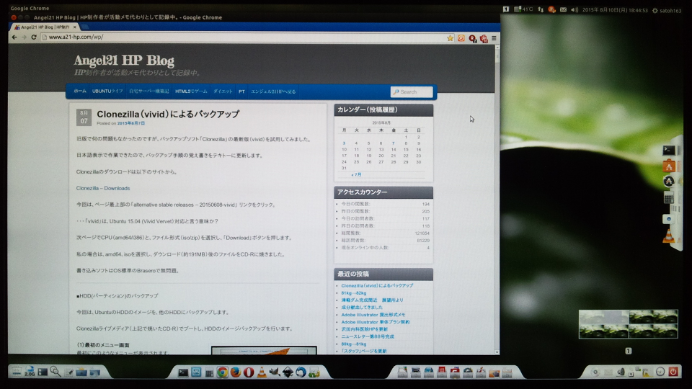The width and height of the screenshot is (692, 389).
Task: Open recent post 津軽ダム完成間近 展望所より
Action: coord(372,300)
